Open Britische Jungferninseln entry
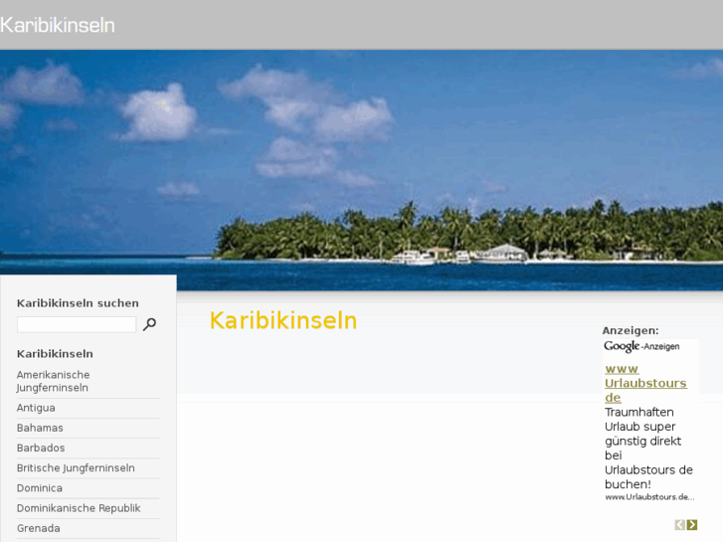The image size is (723, 542). 76,467
